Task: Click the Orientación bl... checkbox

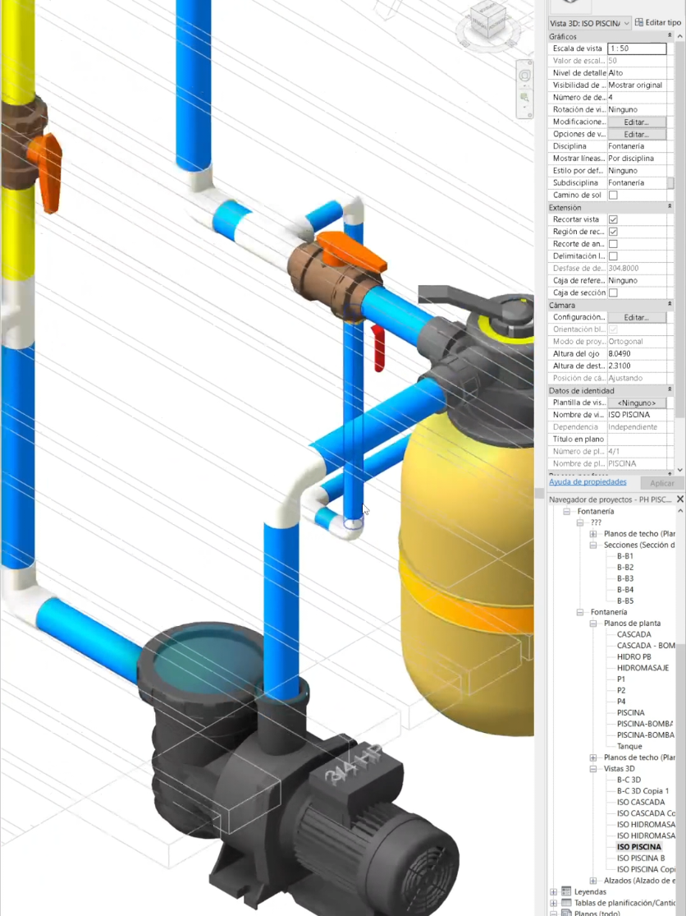Action: [x=613, y=329]
